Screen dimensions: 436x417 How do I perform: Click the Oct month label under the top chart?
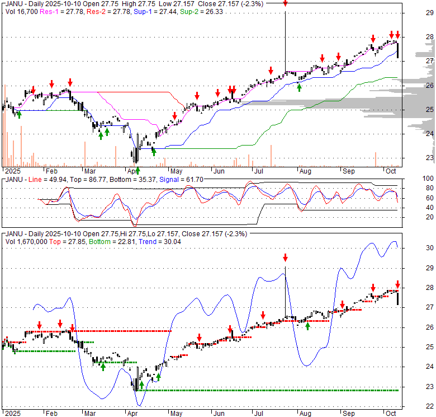(391, 171)
